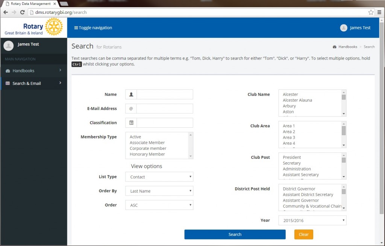Screen dimensions: 385x246
Task: Select Alcester in Club Name list
Action: [x=290, y=94]
